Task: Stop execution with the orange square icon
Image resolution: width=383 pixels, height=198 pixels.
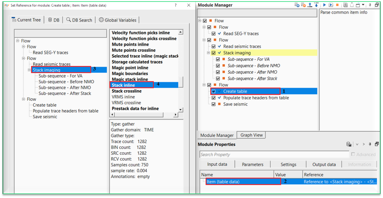Action: click(338, 5)
